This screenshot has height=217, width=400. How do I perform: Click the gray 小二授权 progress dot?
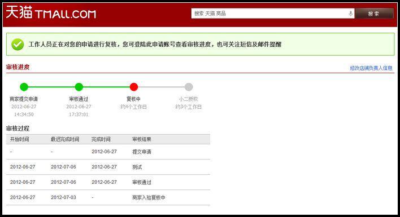coord(189,87)
